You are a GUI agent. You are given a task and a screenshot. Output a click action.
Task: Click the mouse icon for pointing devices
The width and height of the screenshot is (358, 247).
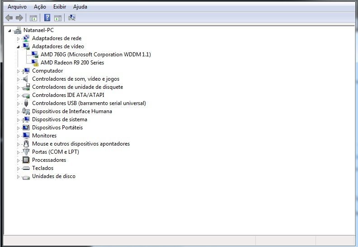(26, 144)
